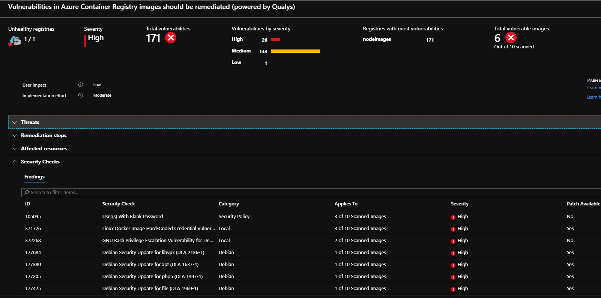Viewport: 601px width, 298px height.
Task: Click the 171 total vulnerabilities number
Action: [x=153, y=38]
